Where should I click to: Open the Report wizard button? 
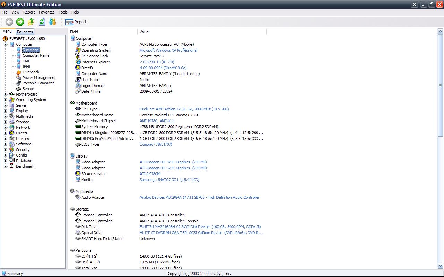point(76,22)
